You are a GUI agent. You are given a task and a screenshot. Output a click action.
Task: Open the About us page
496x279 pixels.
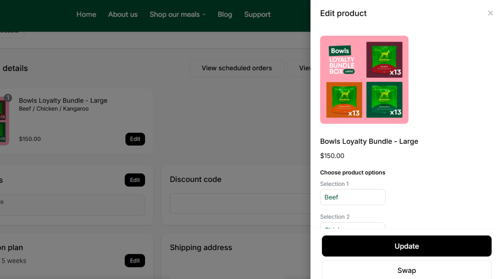[x=123, y=15]
